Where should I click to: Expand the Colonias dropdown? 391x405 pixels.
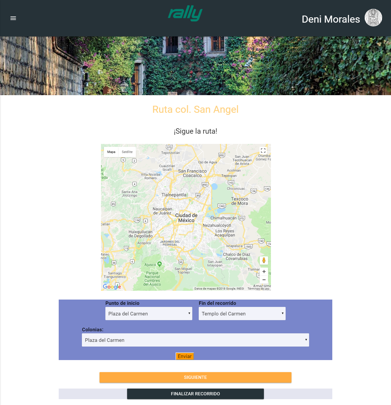tap(195, 340)
